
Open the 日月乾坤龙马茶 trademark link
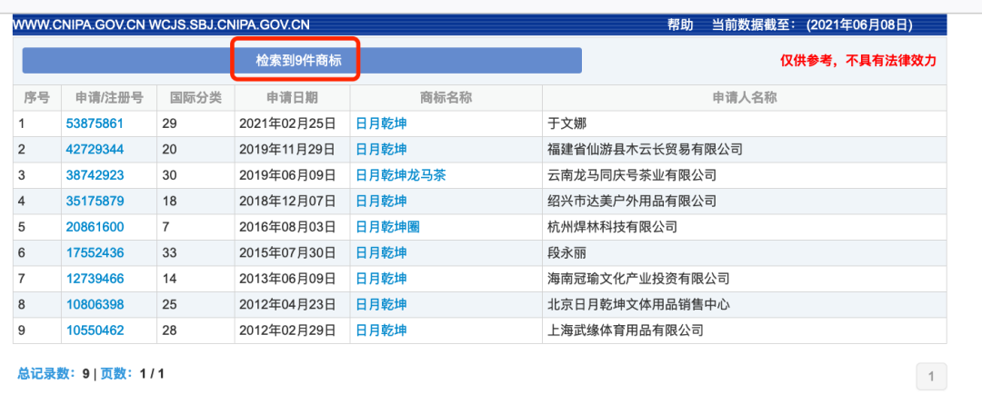pyautogui.click(x=401, y=175)
